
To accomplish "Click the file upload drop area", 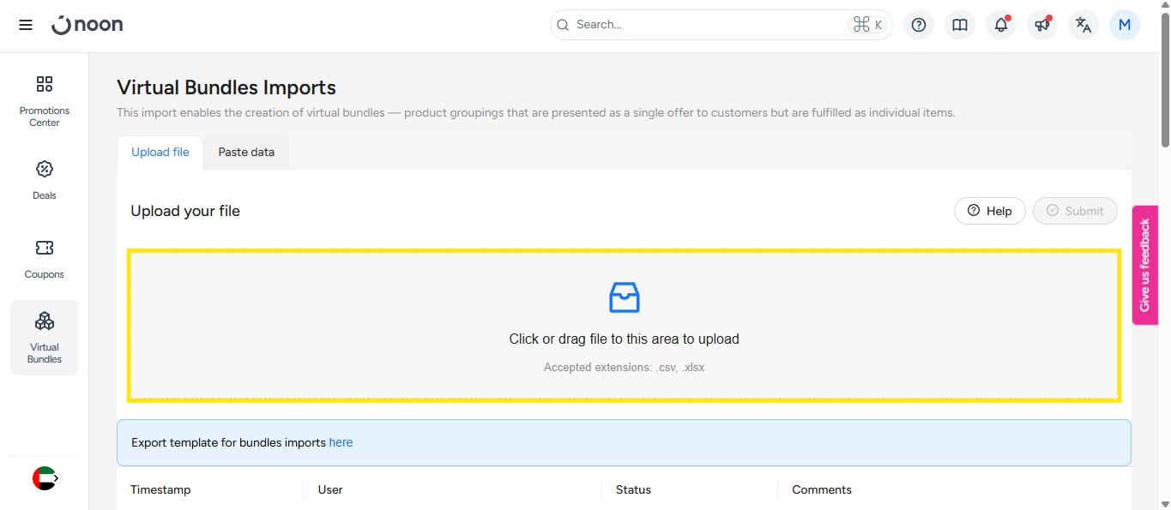I will pos(624,326).
